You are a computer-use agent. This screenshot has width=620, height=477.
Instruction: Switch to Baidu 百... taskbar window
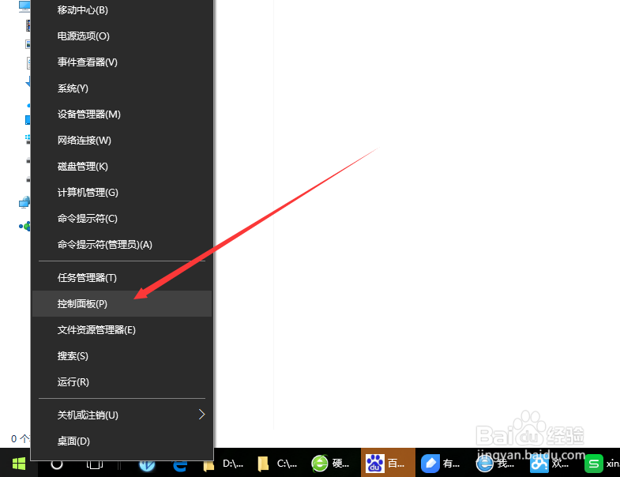click(x=388, y=463)
